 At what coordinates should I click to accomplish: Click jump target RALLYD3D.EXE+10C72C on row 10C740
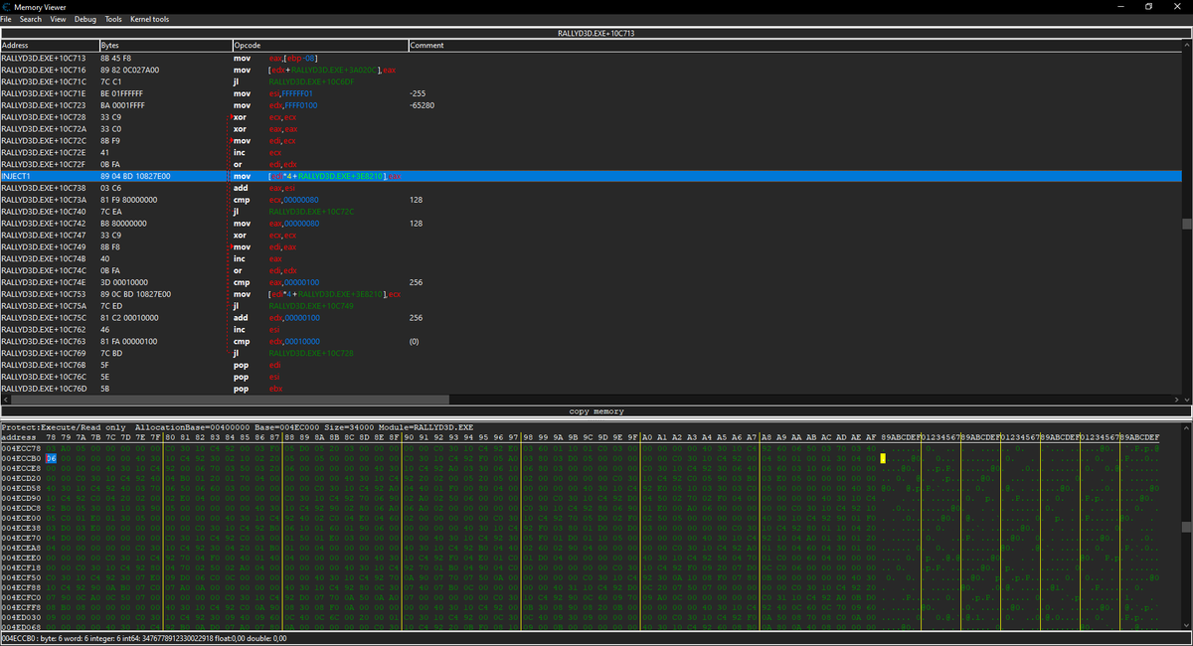[x=312, y=212]
